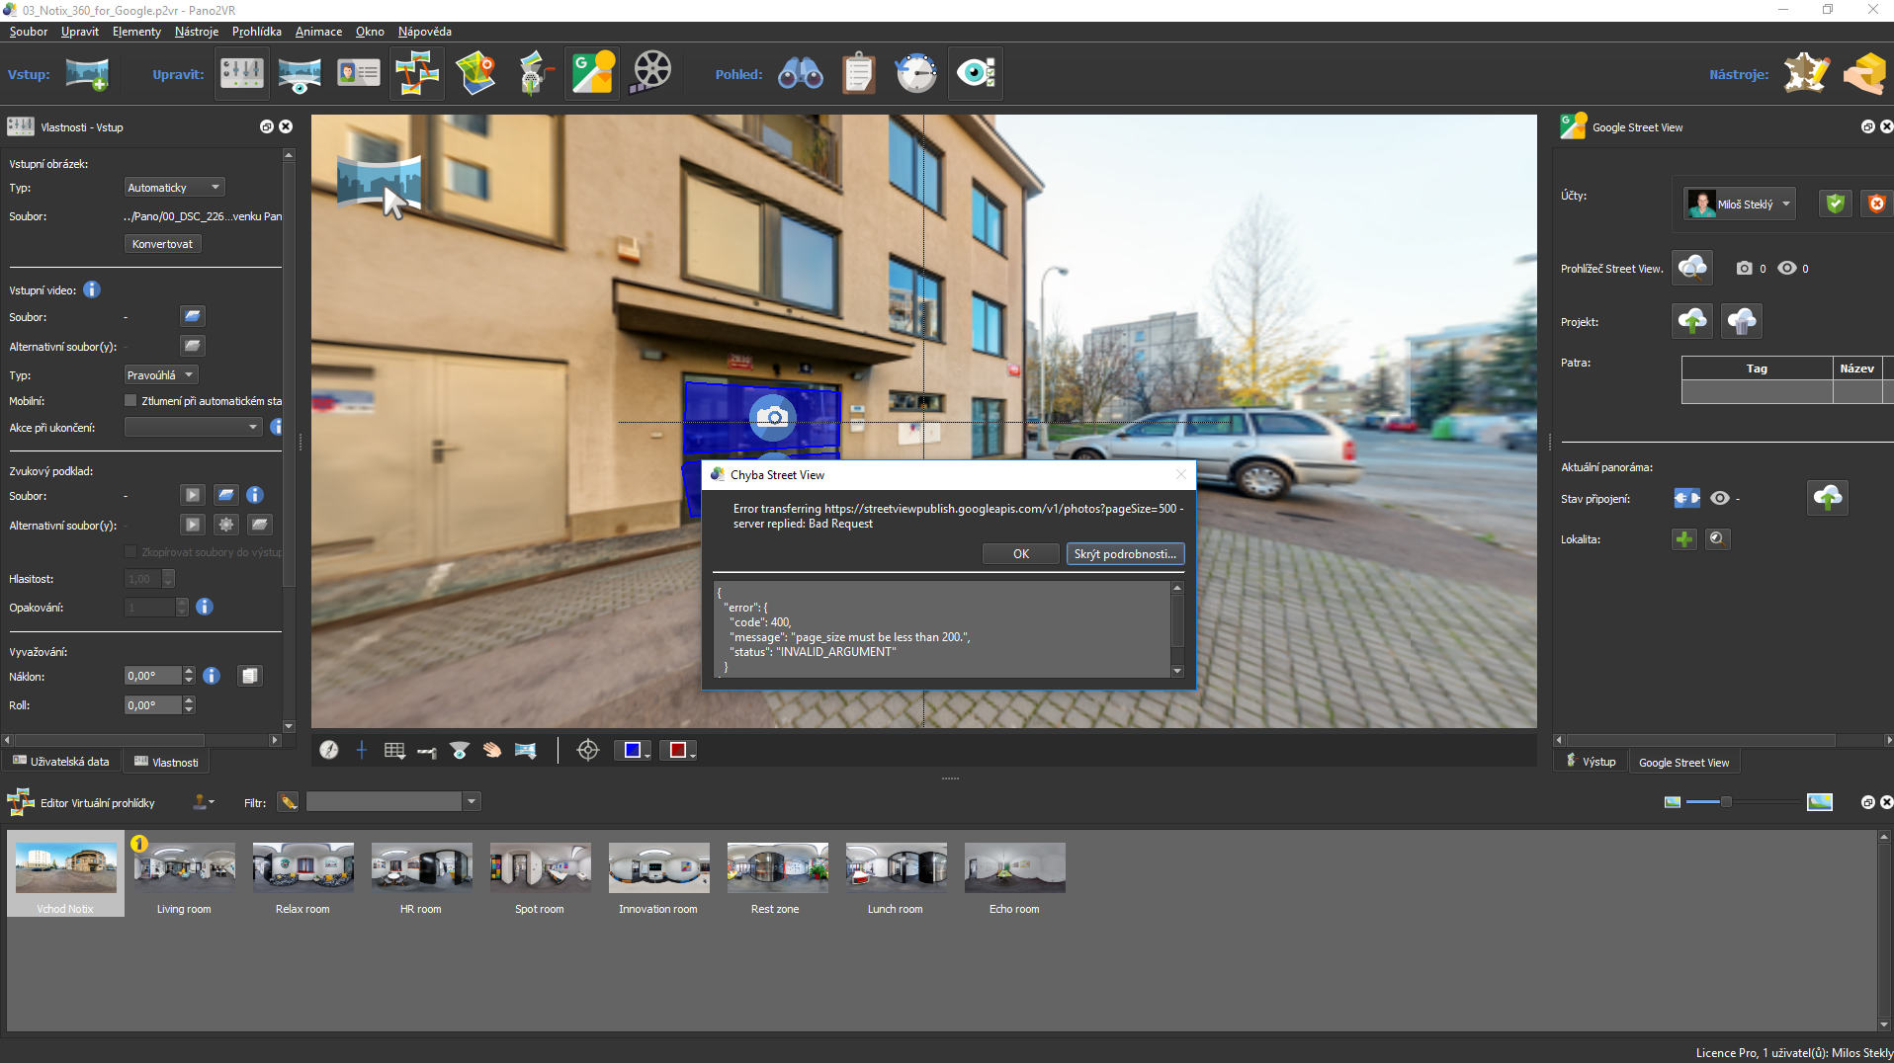The image size is (1894, 1063).
Task: Open the Google Street View toolbar icon
Action: click(593, 73)
